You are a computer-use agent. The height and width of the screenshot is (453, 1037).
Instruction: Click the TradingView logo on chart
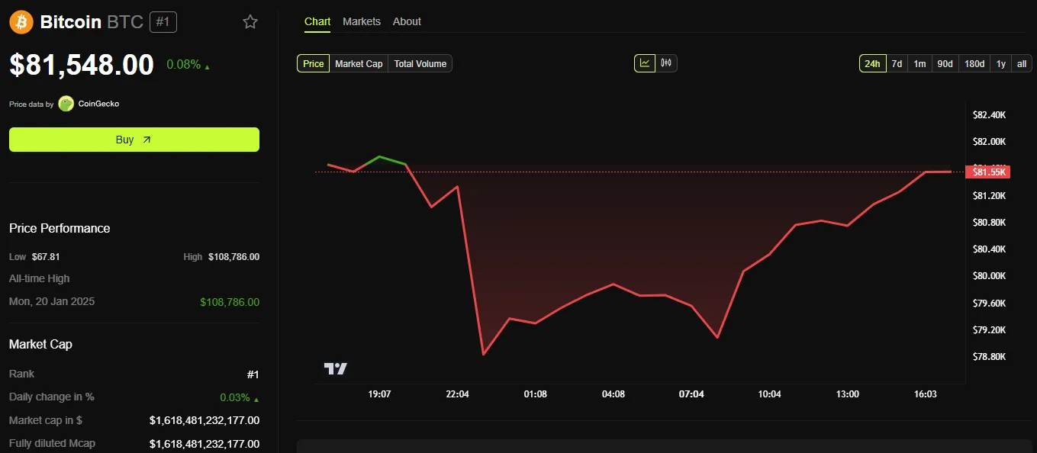pyautogui.click(x=336, y=368)
